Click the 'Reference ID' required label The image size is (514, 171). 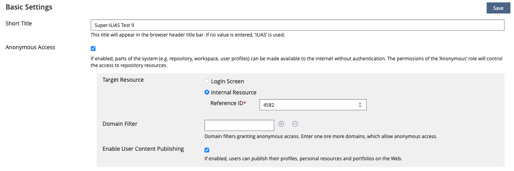[228, 103]
